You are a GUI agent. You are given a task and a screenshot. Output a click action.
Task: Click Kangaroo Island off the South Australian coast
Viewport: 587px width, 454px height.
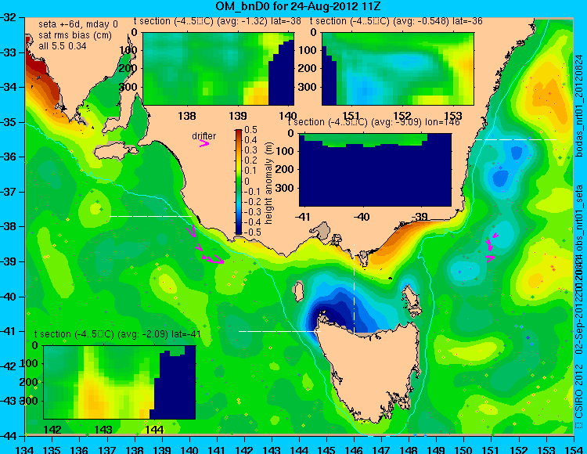[x=115, y=152]
